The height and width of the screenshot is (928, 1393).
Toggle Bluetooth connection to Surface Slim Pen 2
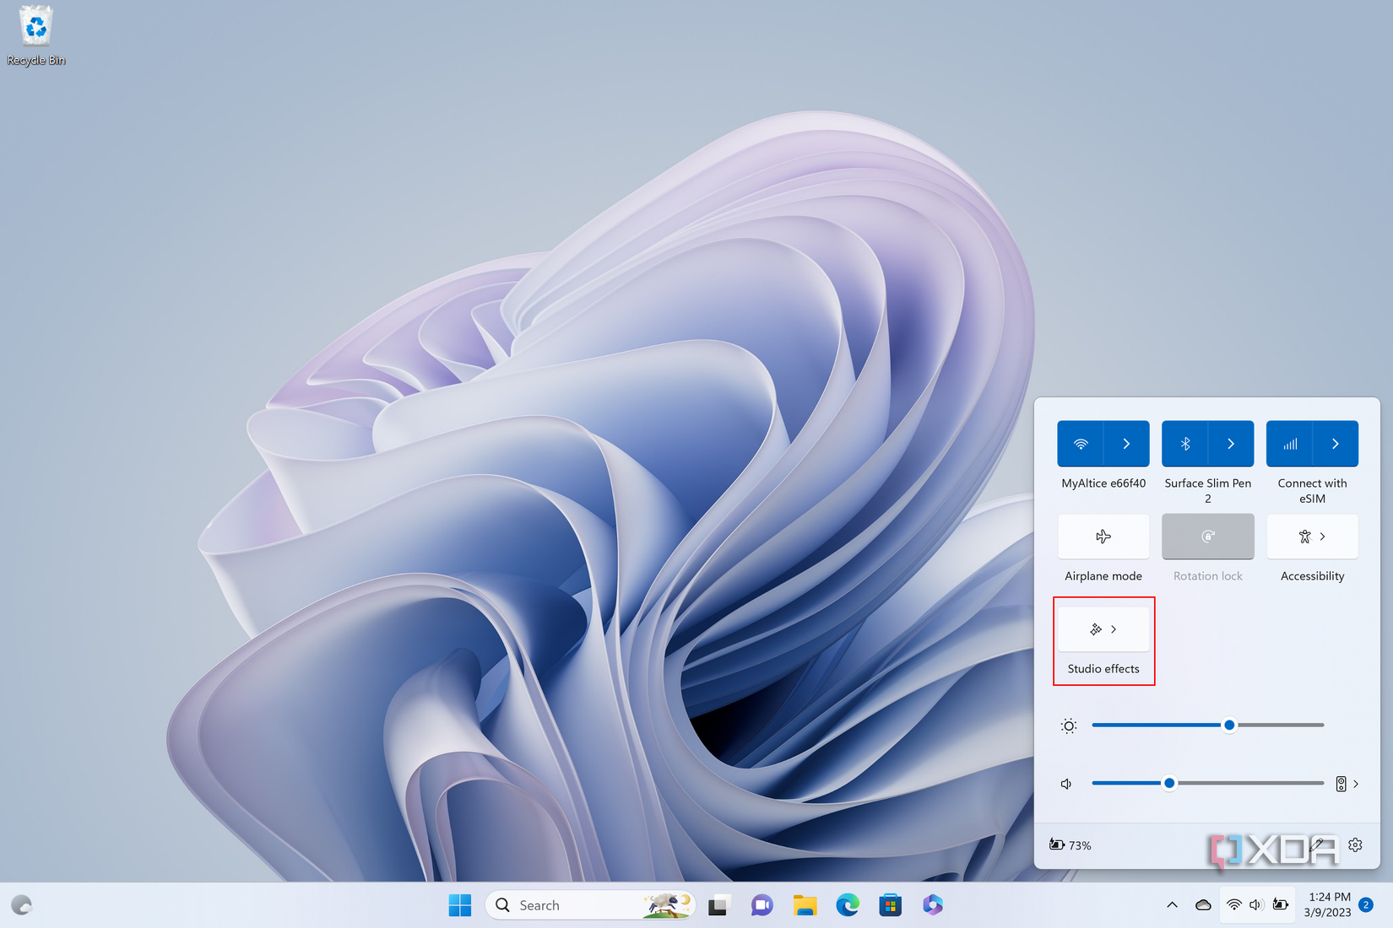click(1185, 443)
